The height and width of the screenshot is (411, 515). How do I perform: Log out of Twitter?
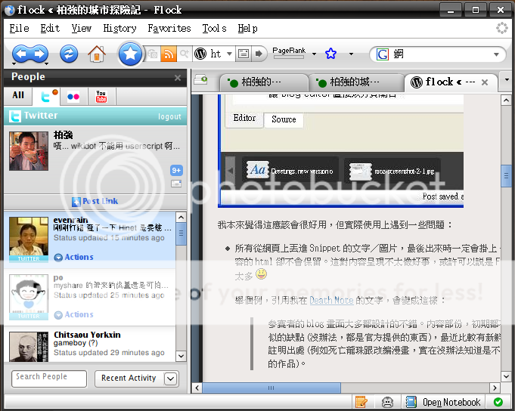(169, 117)
